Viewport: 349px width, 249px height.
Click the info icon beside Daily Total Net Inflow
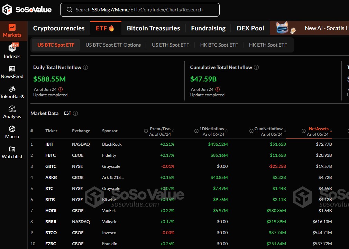pyautogui.click(x=85, y=67)
